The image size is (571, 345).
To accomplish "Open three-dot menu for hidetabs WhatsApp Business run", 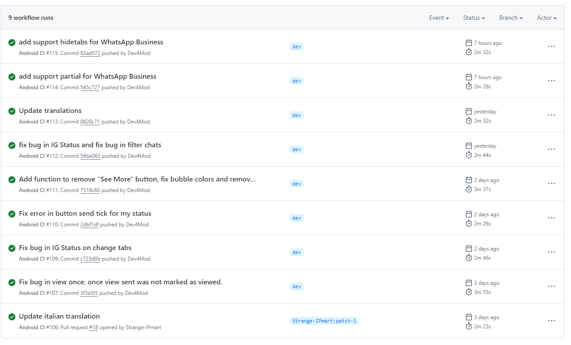I will (551, 47).
